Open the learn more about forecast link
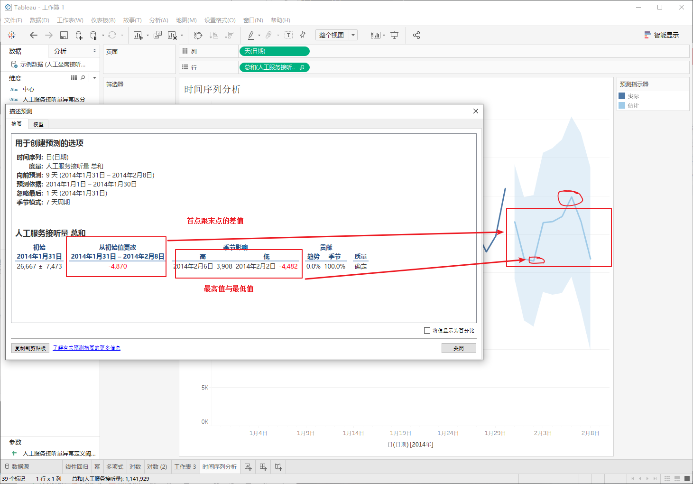This screenshot has width=693, height=484. click(x=86, y=348)
